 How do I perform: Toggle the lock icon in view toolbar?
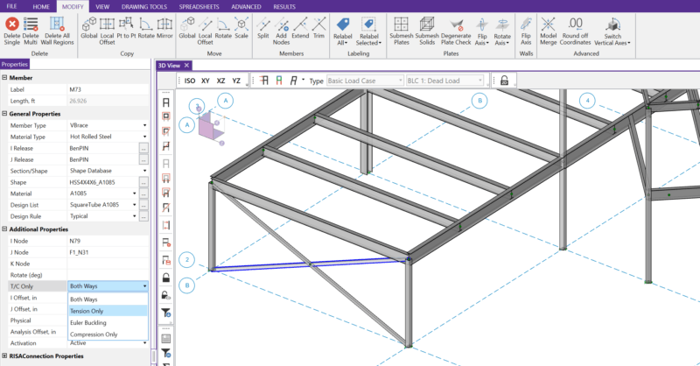point(503,81)
